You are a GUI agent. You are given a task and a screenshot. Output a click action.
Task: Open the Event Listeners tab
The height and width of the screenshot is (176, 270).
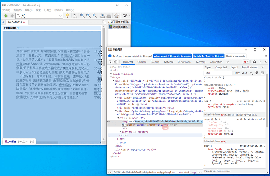coord(250,67)
